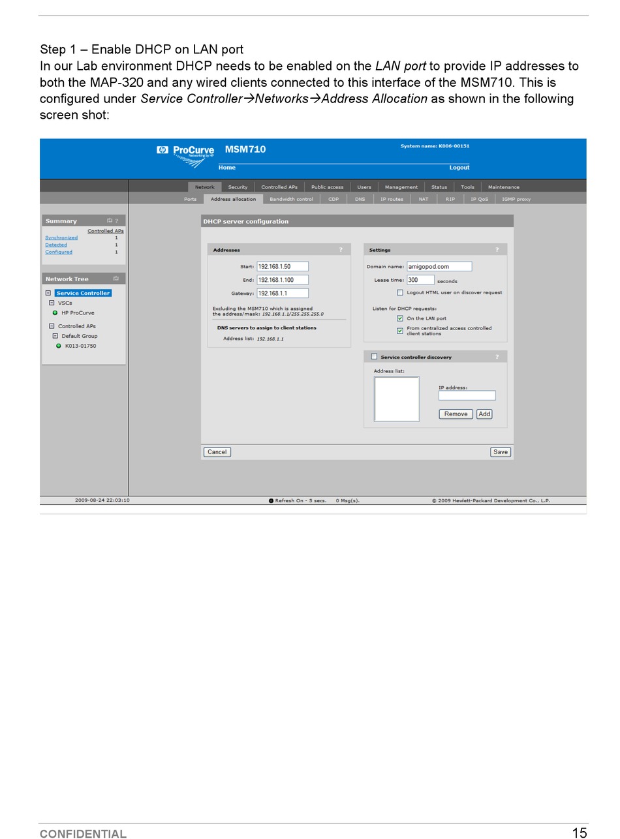
Task: Open the Users menu tab
Action: coord(364,187)
